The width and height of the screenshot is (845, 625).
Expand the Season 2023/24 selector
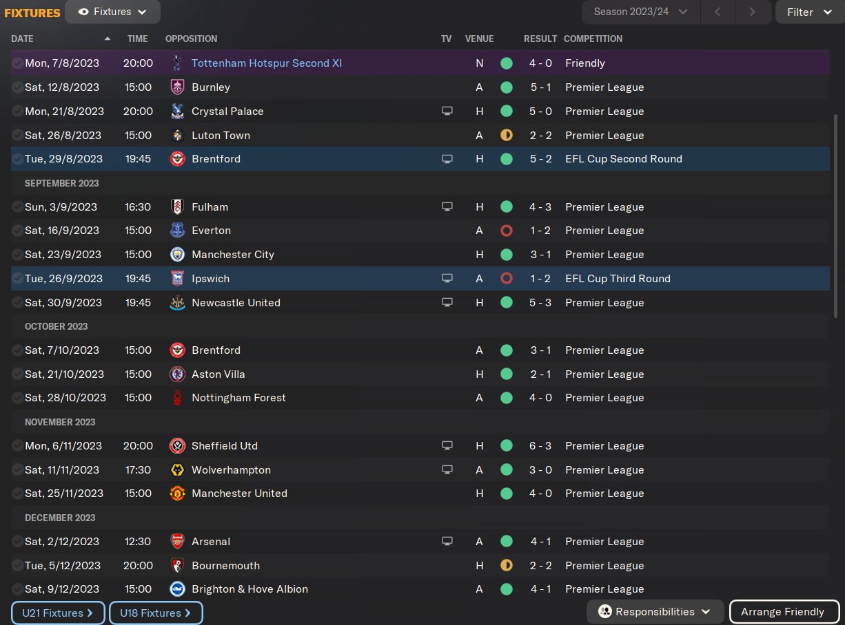[640, 12]
